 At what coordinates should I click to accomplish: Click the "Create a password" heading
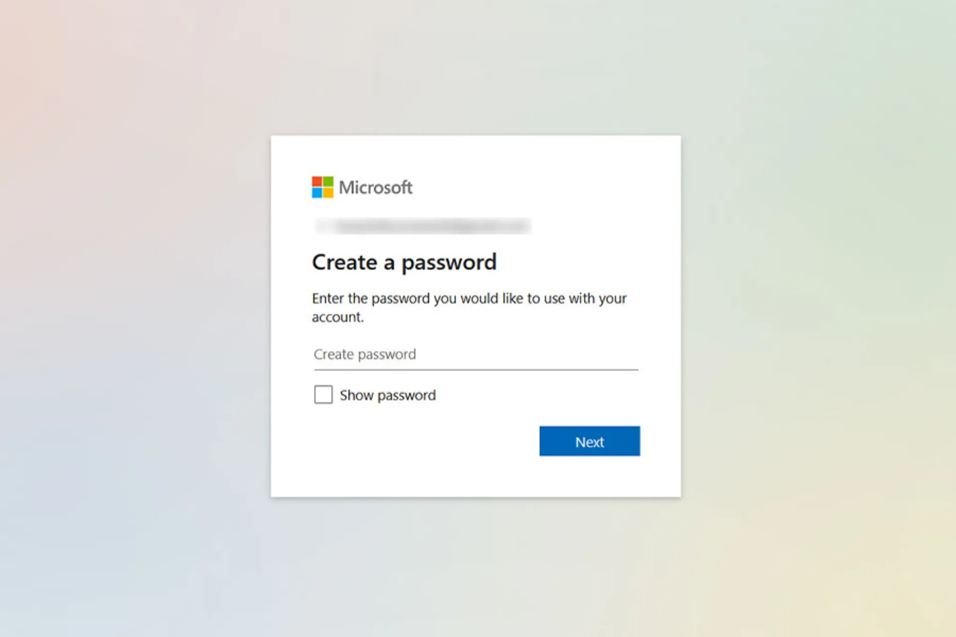click(x=404, y=262)
